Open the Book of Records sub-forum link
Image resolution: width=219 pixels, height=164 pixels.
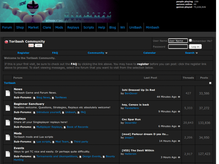pyautogui.click(x=77, y=127)
